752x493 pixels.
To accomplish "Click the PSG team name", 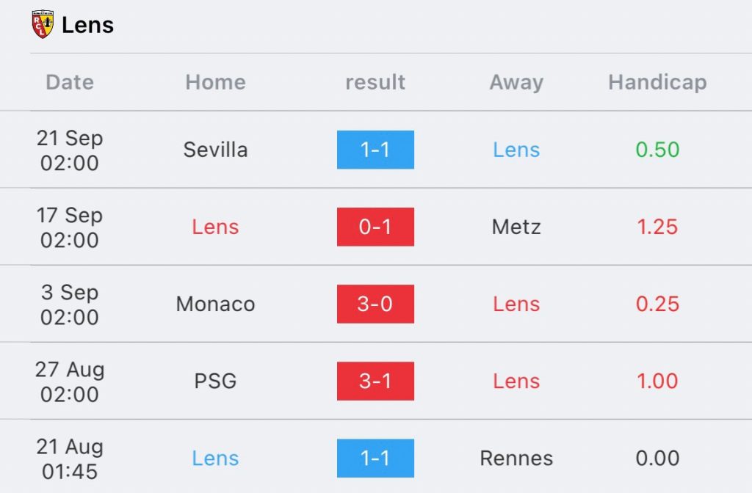I will point(215,381).
